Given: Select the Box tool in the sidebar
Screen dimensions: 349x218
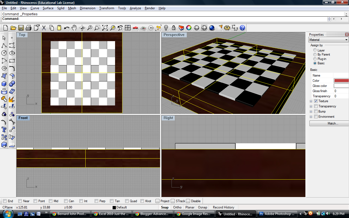Looking at the screenshot, I should coord(4,83).
